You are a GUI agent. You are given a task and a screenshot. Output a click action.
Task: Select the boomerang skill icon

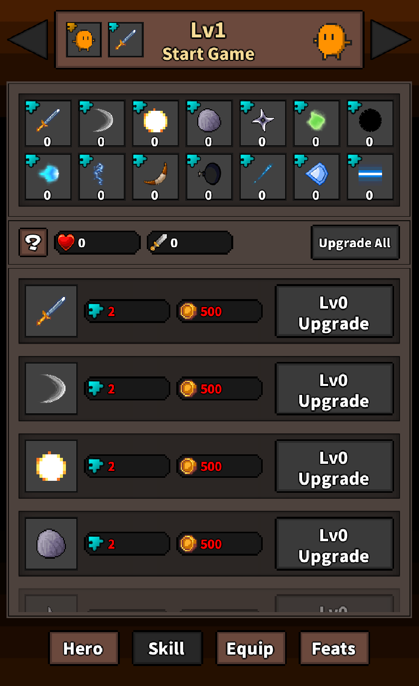[x=155, y=177]
